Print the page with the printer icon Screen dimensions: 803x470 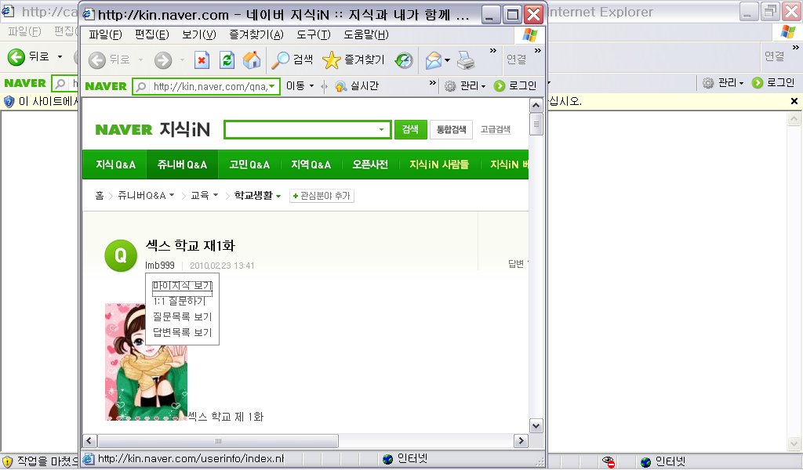(x=466, y=60)
